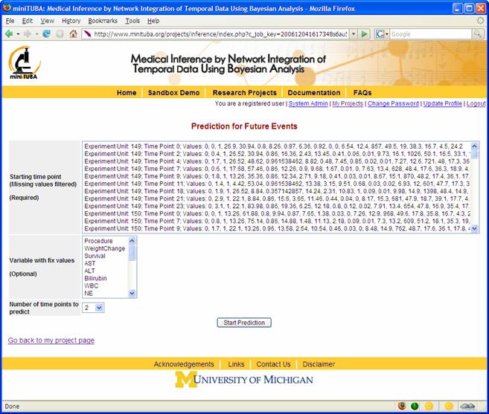Click the miniTUBA microscope logo
The width and height of the screenshot is (489, 414).
tap(25, 62)
